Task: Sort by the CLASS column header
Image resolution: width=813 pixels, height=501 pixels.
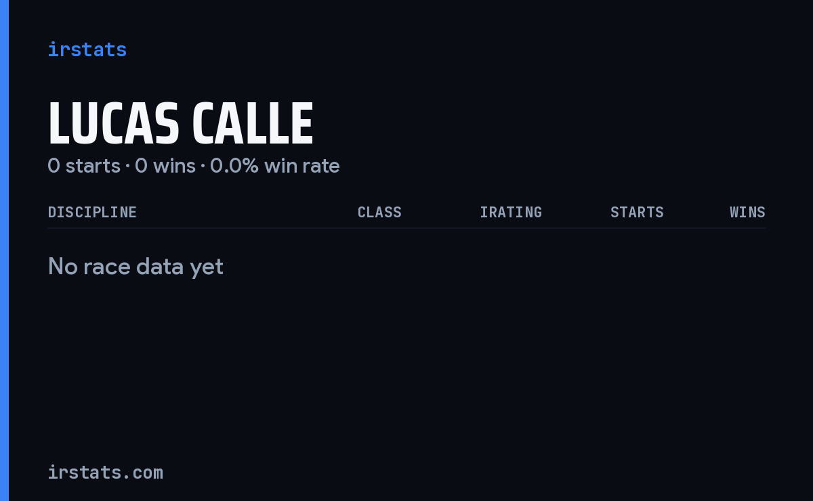Action: pos(379,212)
